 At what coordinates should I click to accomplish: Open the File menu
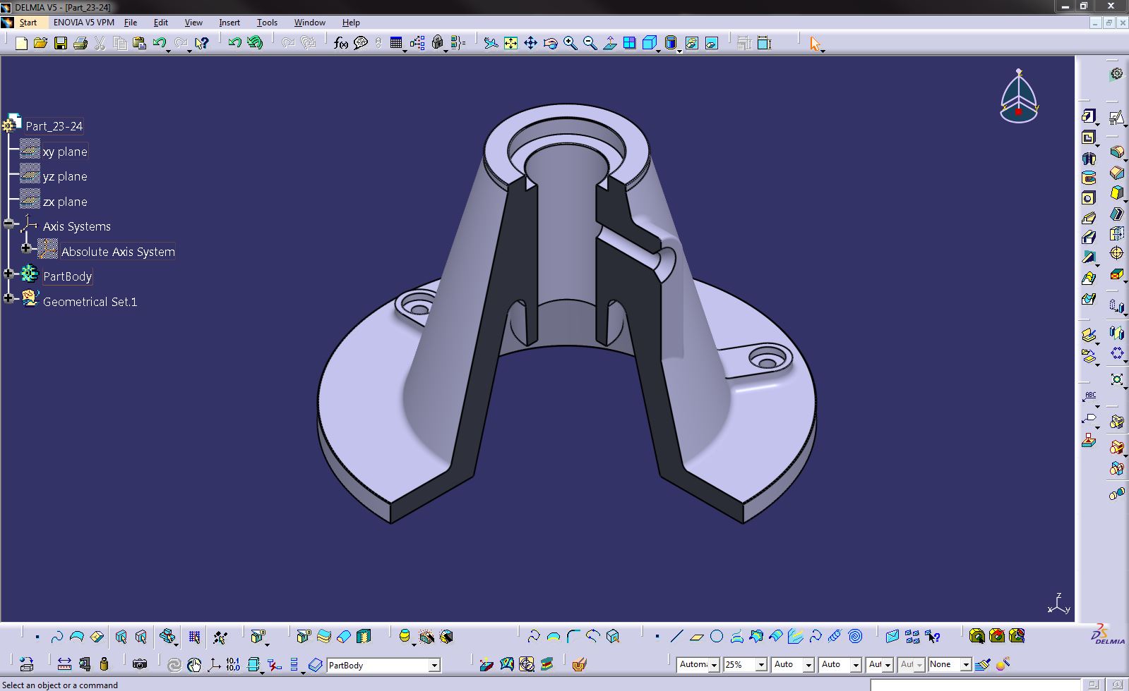click(x=131, y=23)
